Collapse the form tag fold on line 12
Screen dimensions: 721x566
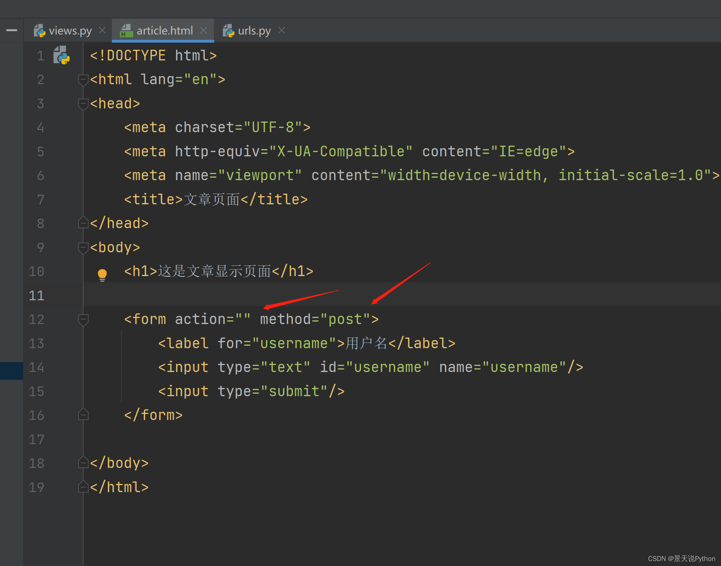coord(83,320)
